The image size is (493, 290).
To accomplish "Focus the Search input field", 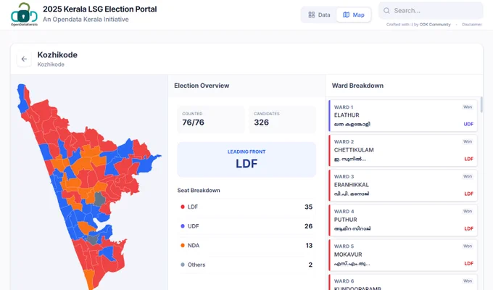I will pos(431,11).
